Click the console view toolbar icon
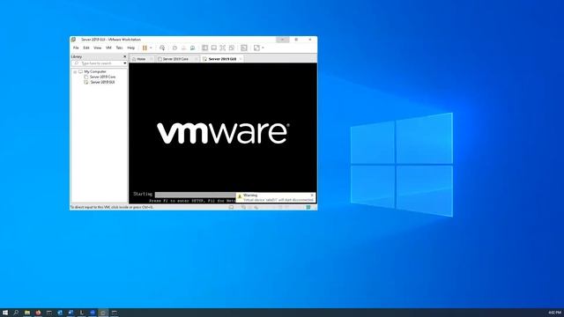564x317 pixels. [x=244, y=48]
